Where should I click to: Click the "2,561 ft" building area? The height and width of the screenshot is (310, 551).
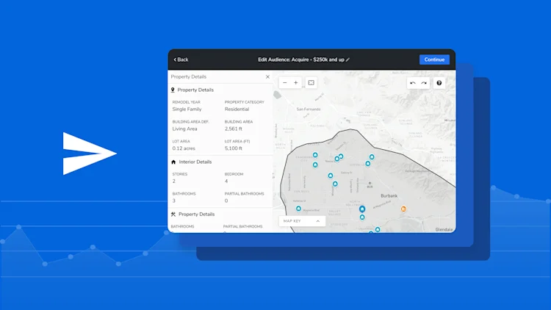(x=234, y=129)
